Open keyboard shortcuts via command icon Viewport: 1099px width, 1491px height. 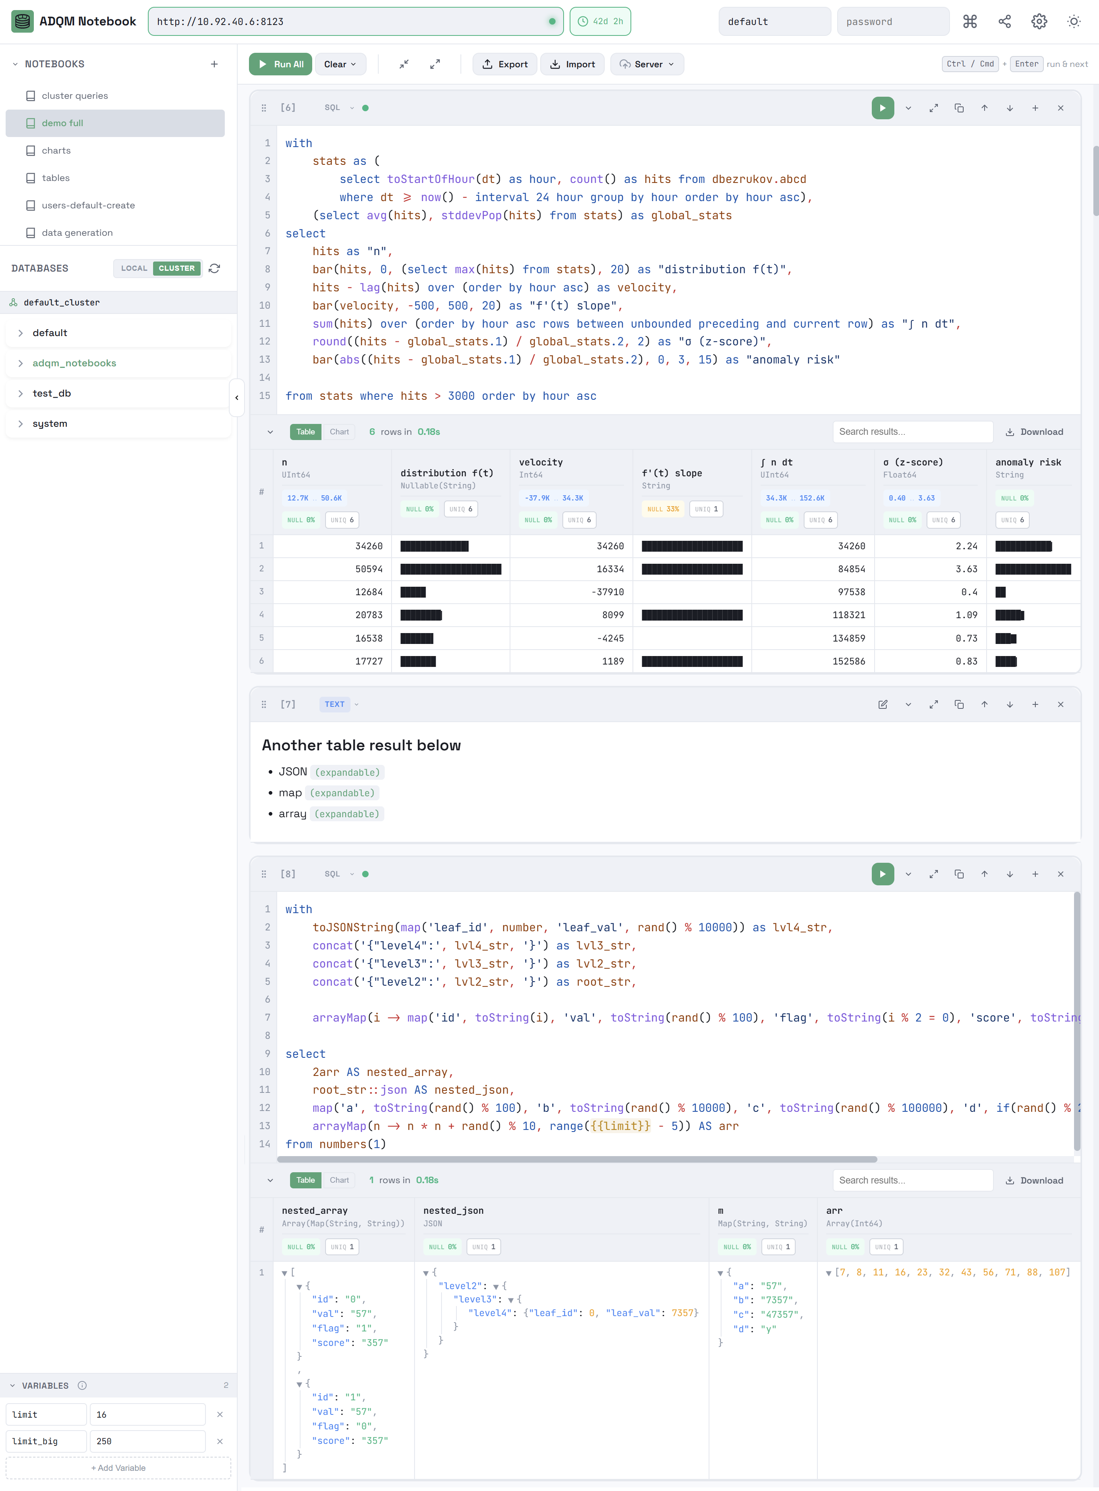[x=970, y=21]
